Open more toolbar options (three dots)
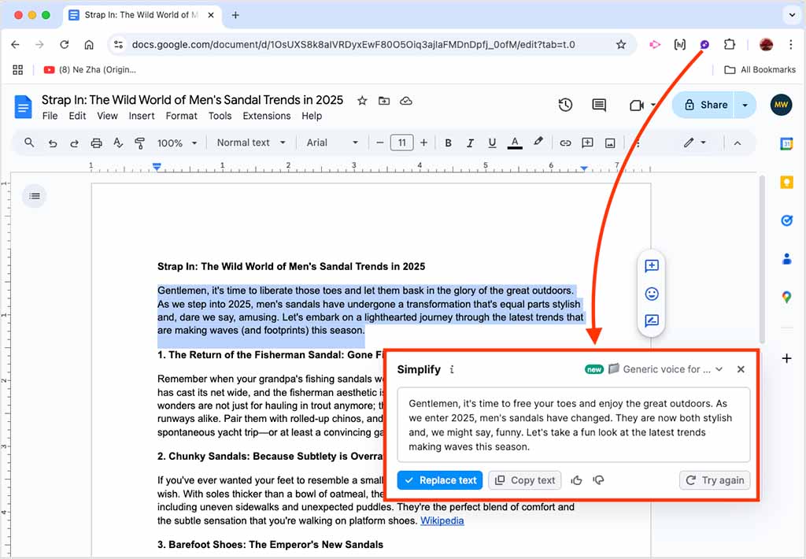The image size is (806, 559). 638,143
